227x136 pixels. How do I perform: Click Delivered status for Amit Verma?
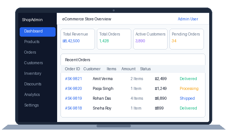point(188,79)
